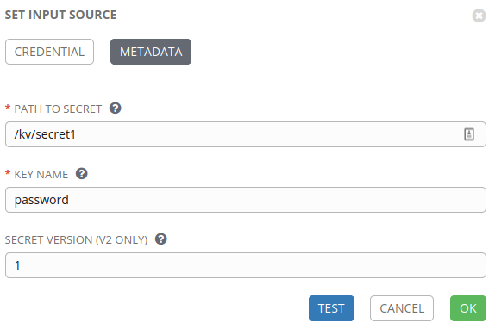Click the Secret Version (V2 Only) label
Viewport: 495px width, 329px height.
[77, 240]
